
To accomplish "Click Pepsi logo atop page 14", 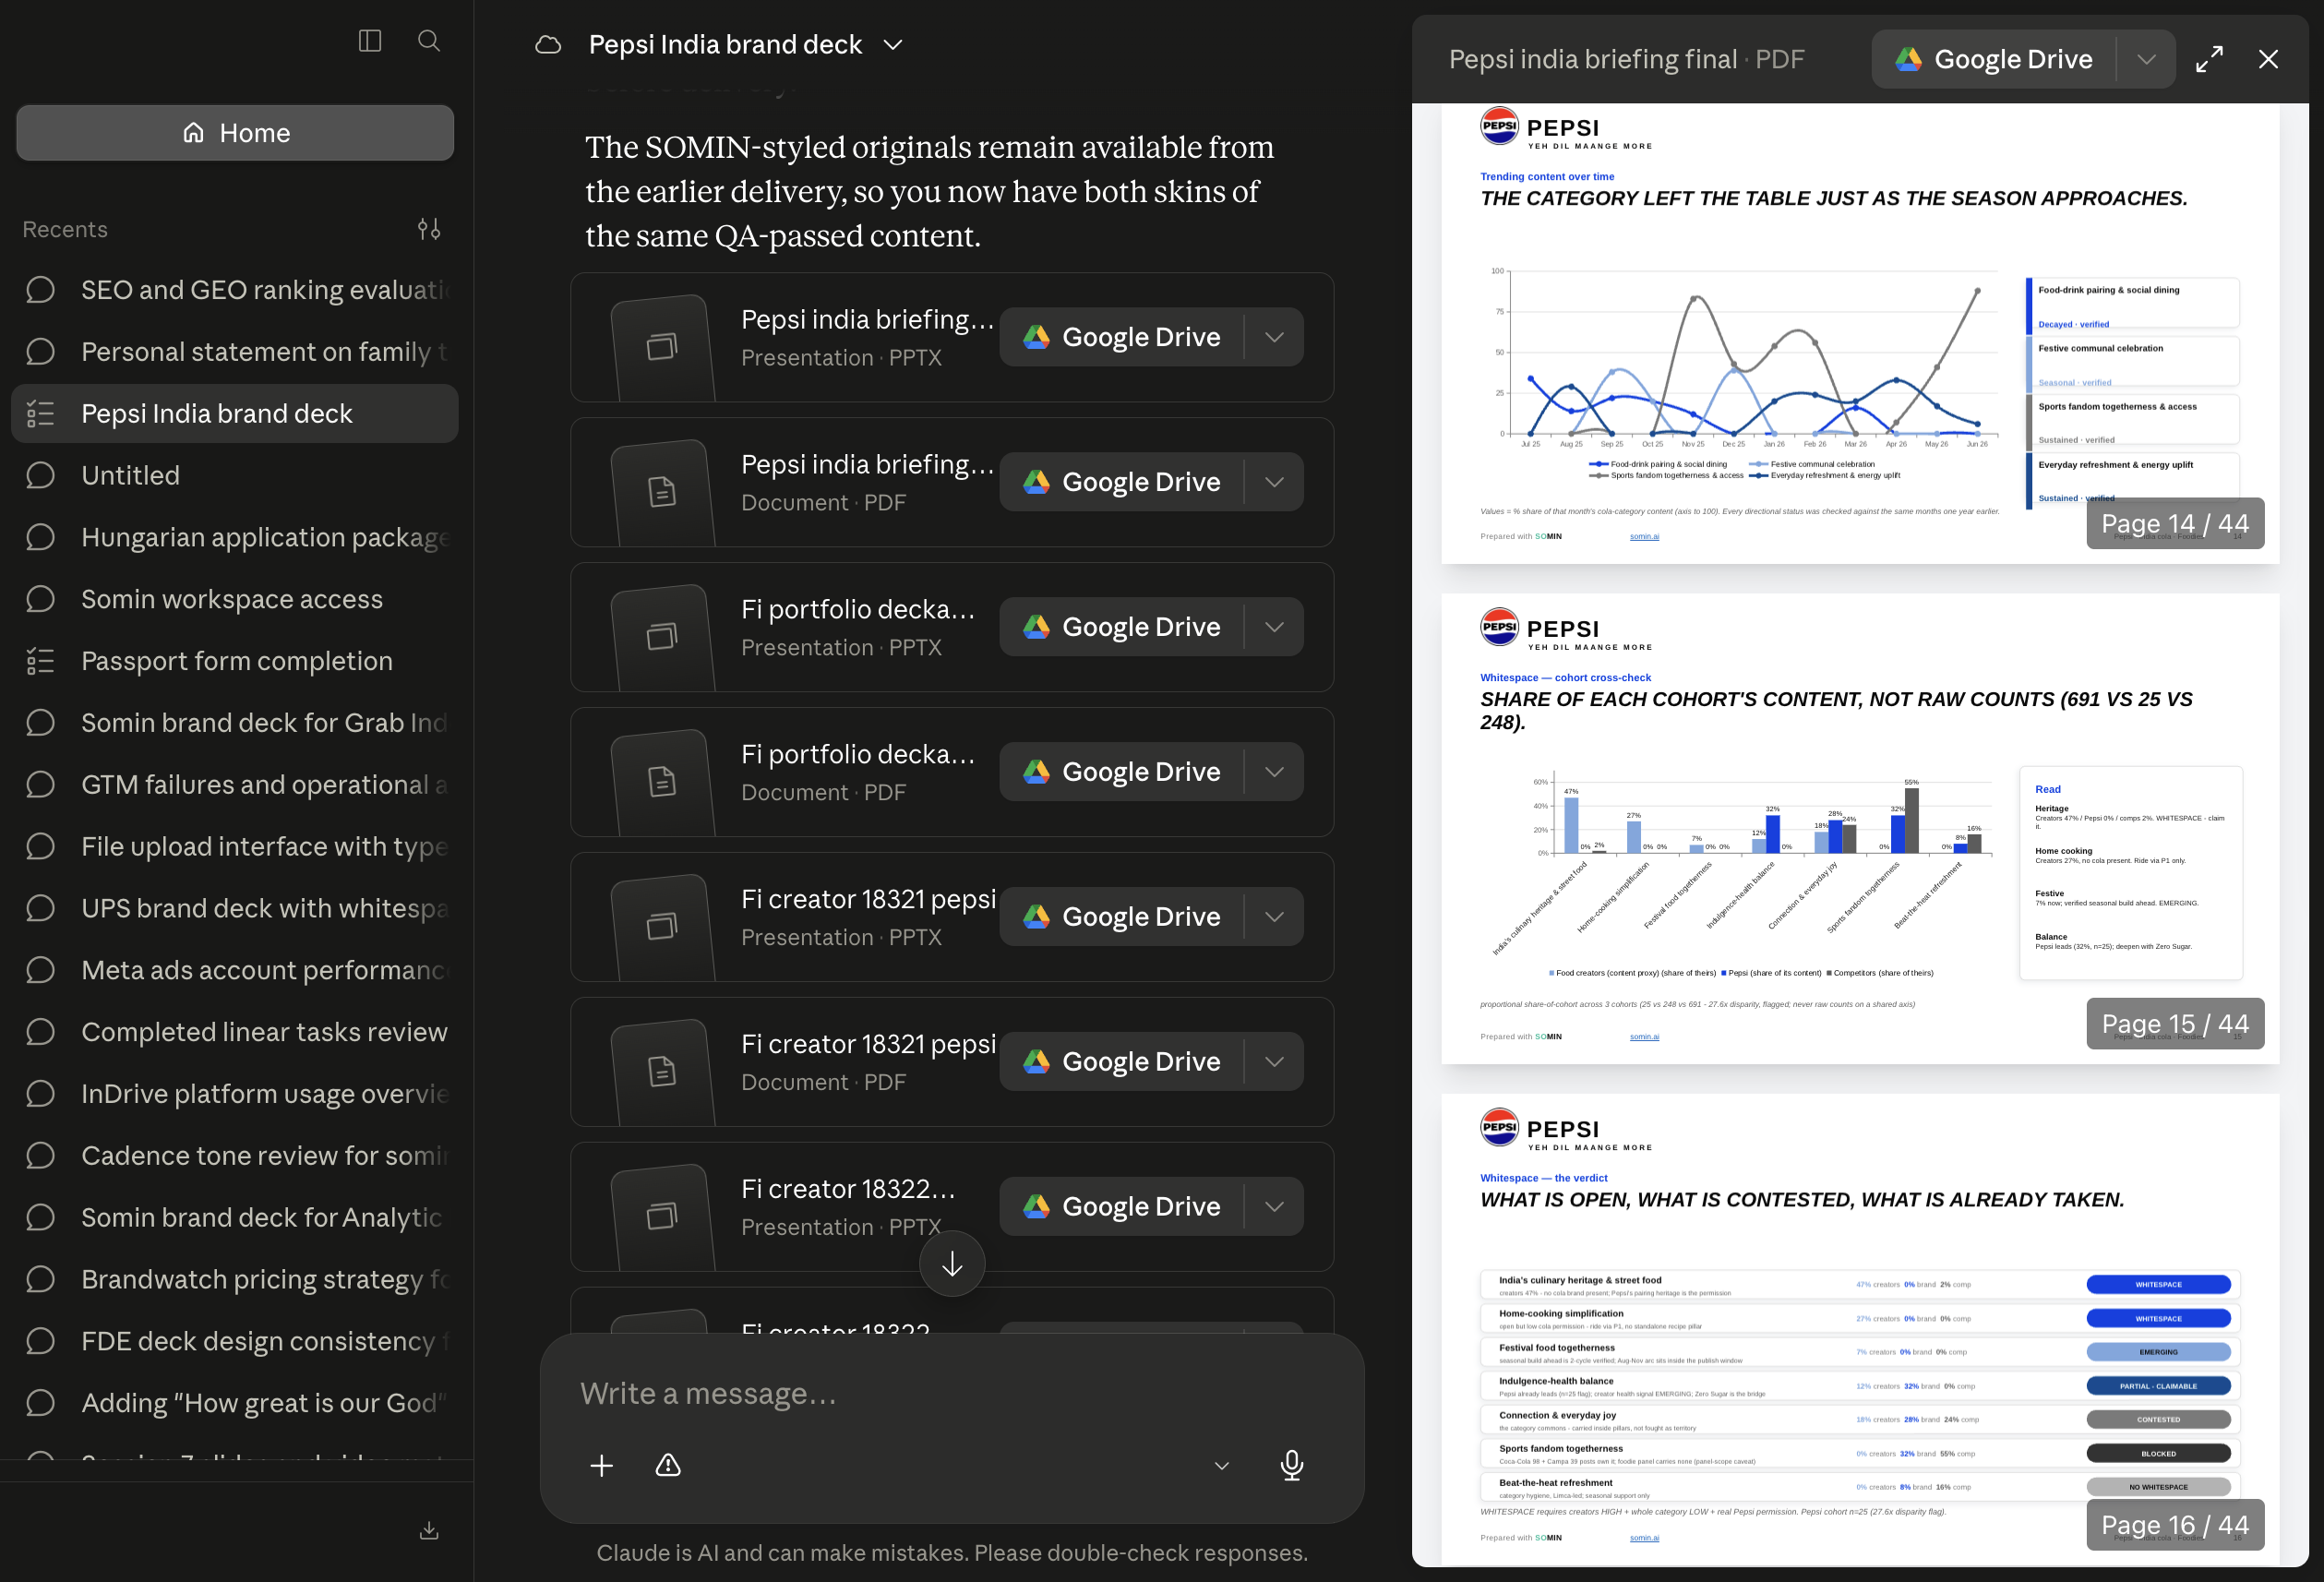I will pyautogui.click(x=1499, y=127).
